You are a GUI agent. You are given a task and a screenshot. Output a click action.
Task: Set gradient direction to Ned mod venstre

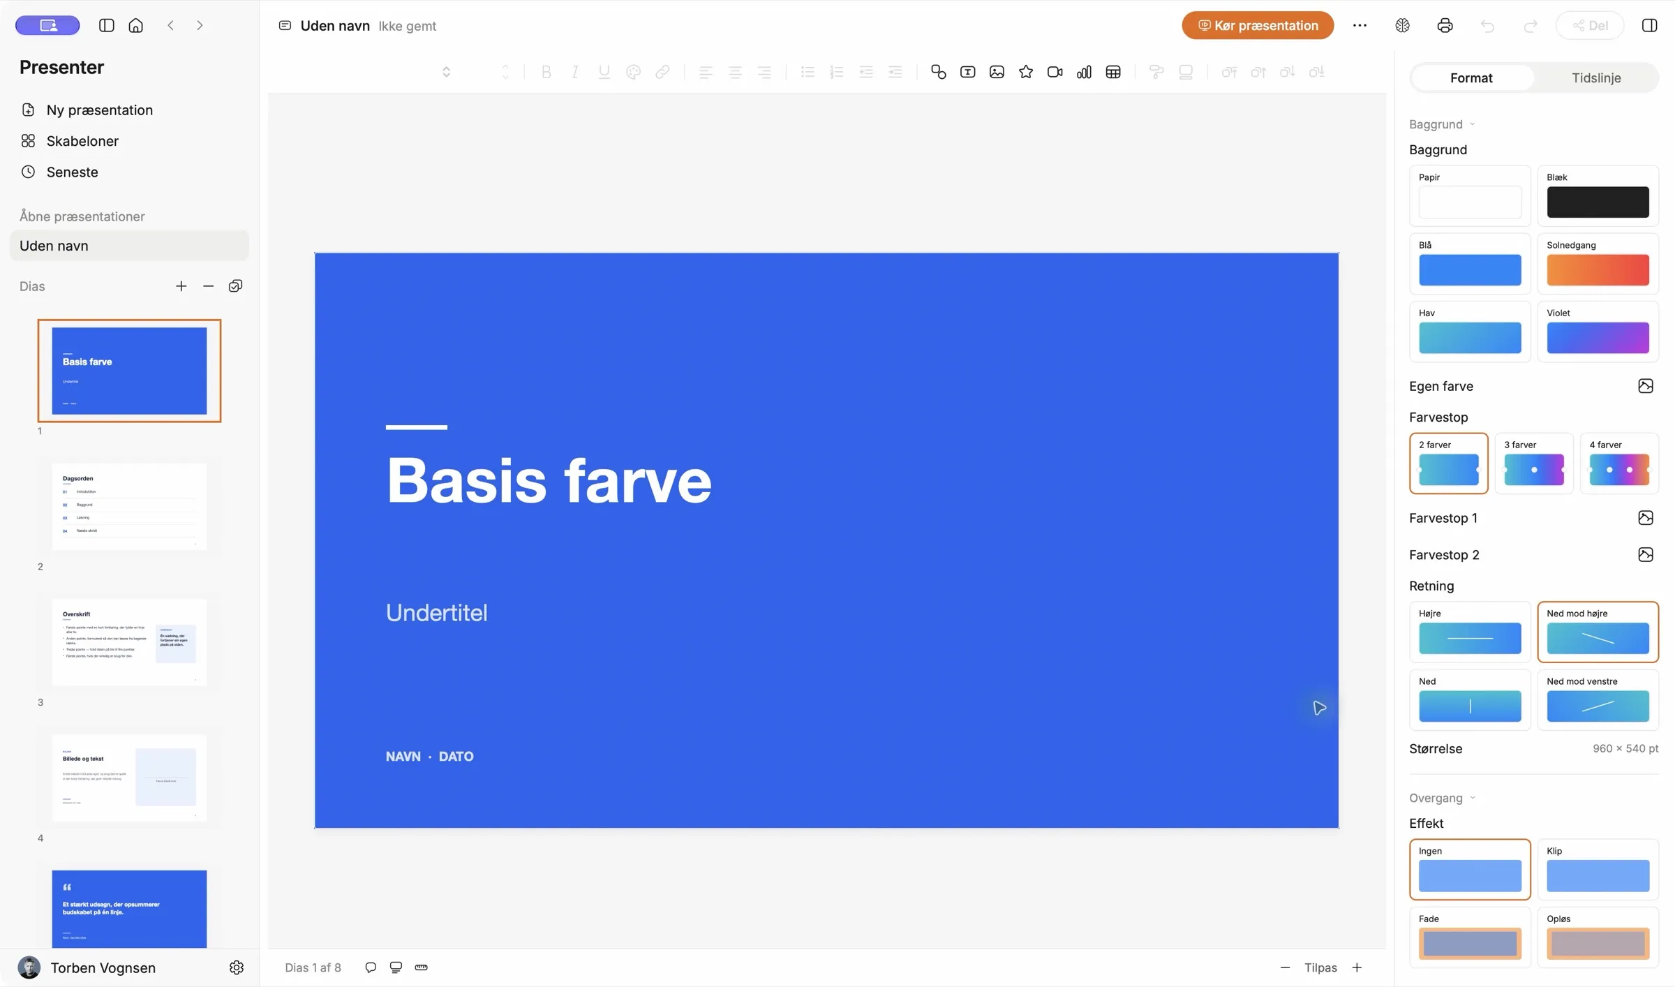1598,699
